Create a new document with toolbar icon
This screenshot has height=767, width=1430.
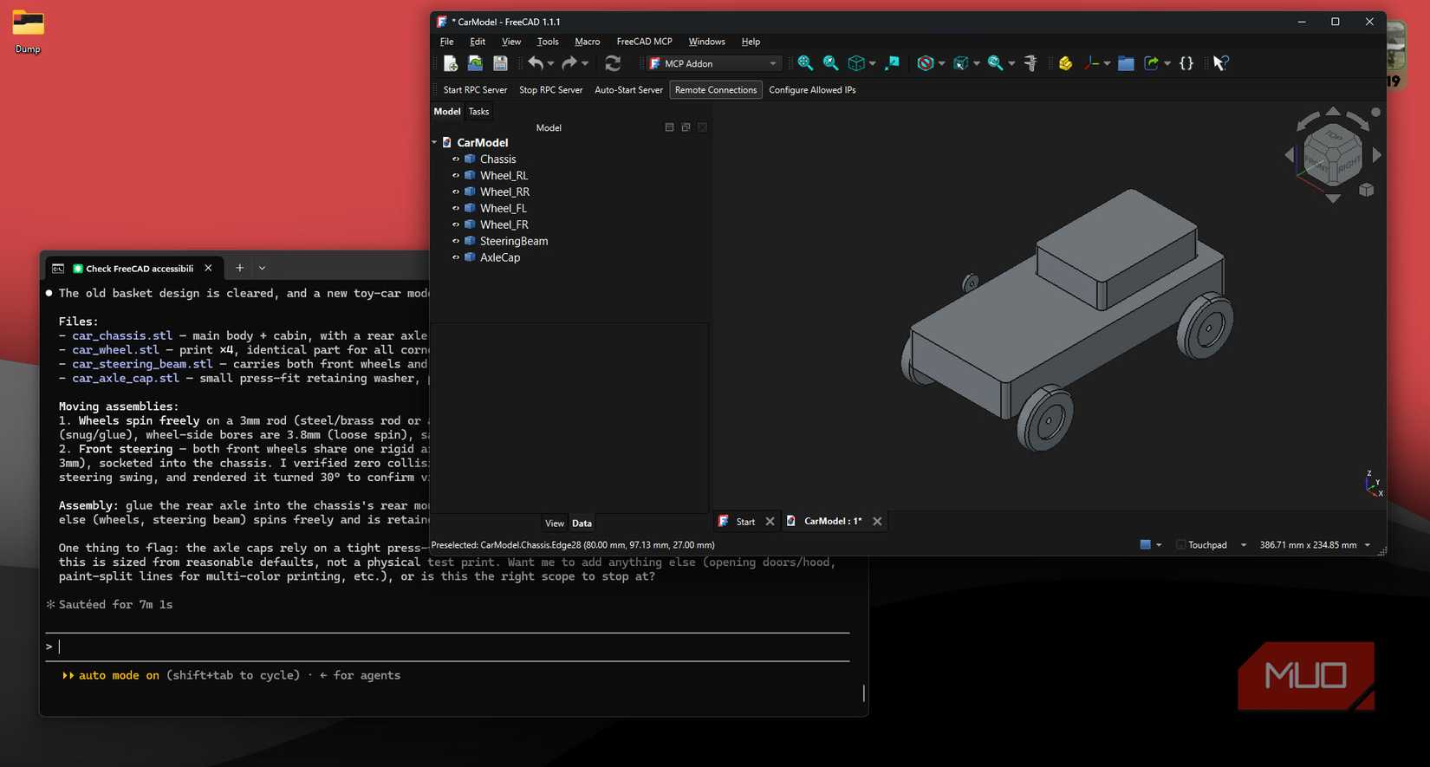click(x=450, y=63)
